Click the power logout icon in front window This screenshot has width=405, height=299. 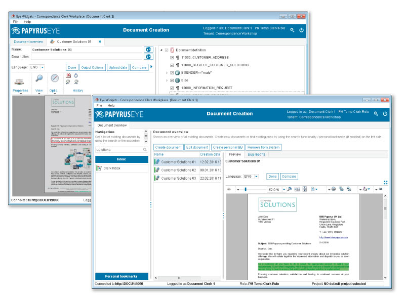coord(385,114)
